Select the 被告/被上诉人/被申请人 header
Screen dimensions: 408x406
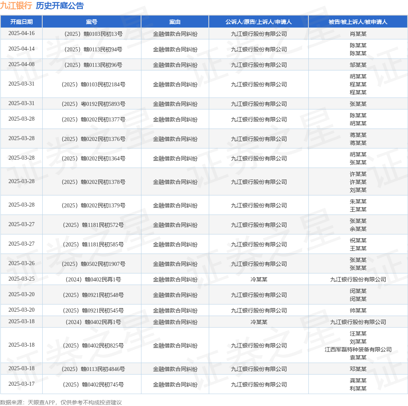[x=358, y=22]
